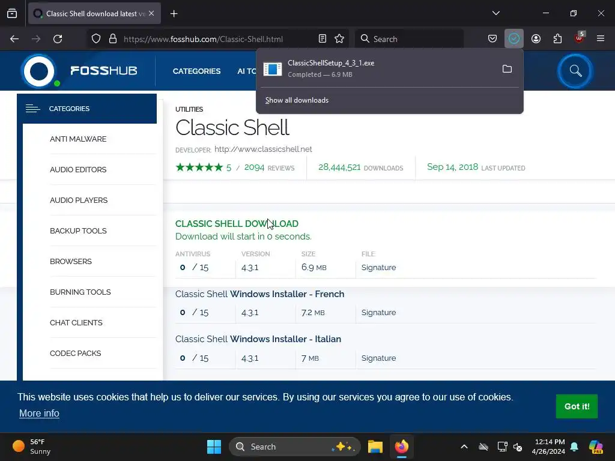
Task: Click the CLASSIC SHELL DOWNLOAD heading link
Action: [x=237, y=224]
